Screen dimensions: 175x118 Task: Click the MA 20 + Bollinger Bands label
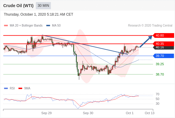[x=26, y=26]
